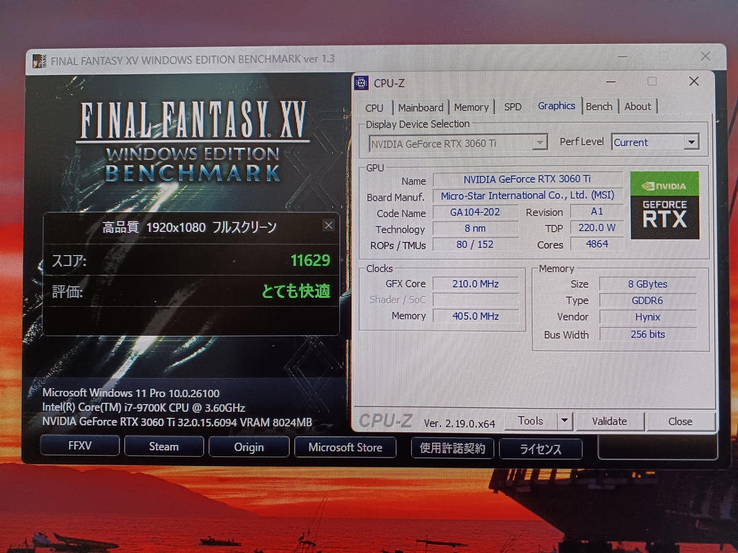This screenshot has width=738, height=553.
Task: Click the Origin button
Action: coord(249,447)
